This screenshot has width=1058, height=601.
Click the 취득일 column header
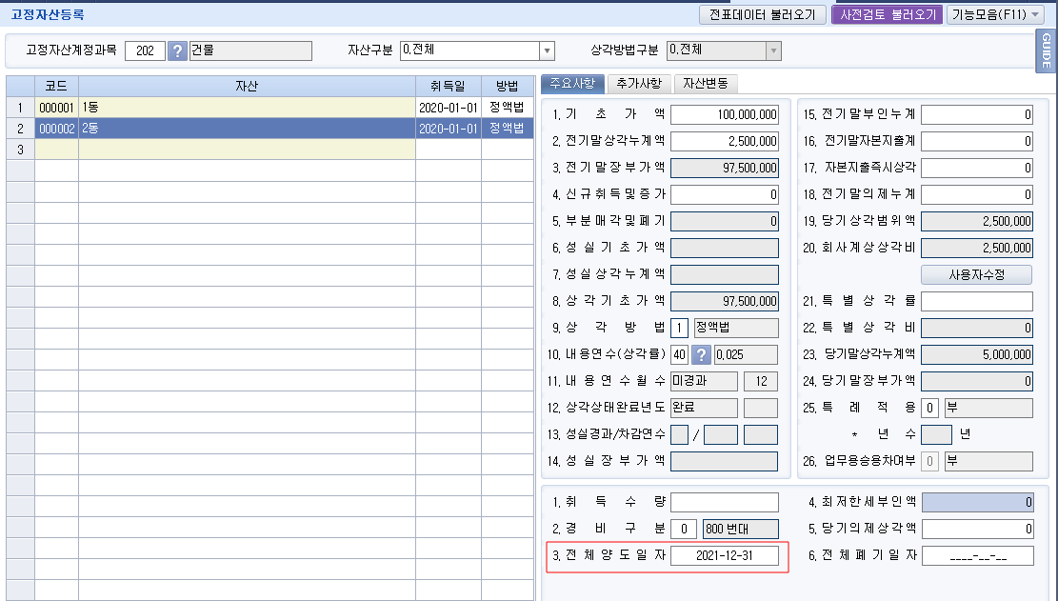point(448,87)
